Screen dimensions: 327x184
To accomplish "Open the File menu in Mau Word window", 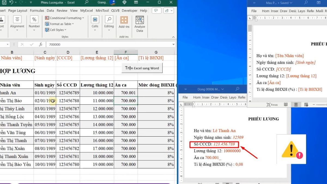I will point(254,11).
